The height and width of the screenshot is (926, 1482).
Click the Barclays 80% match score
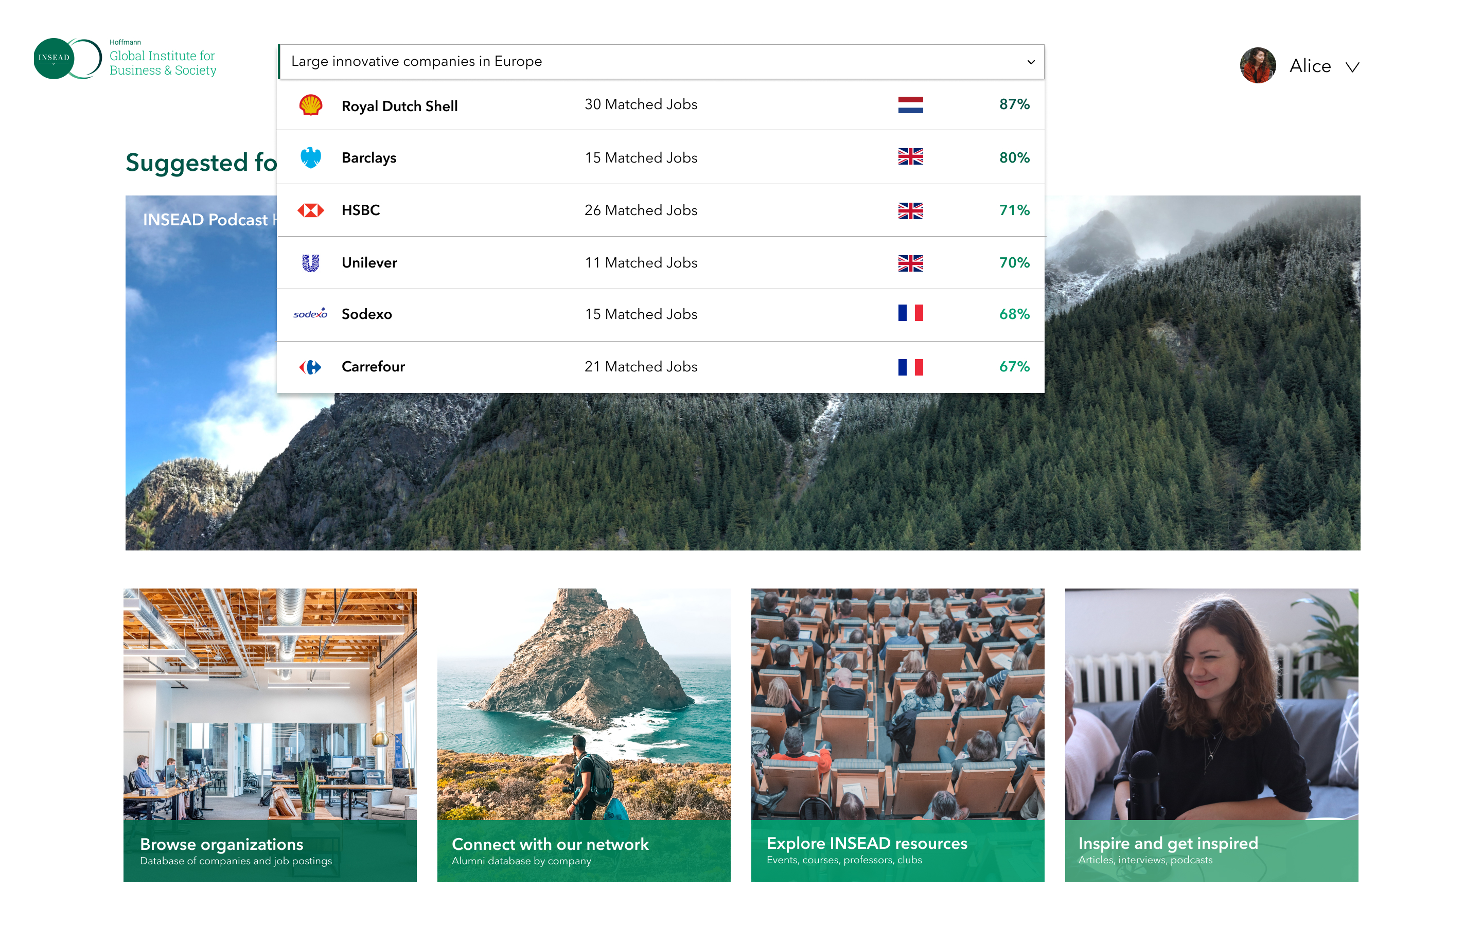[1014, 157]
